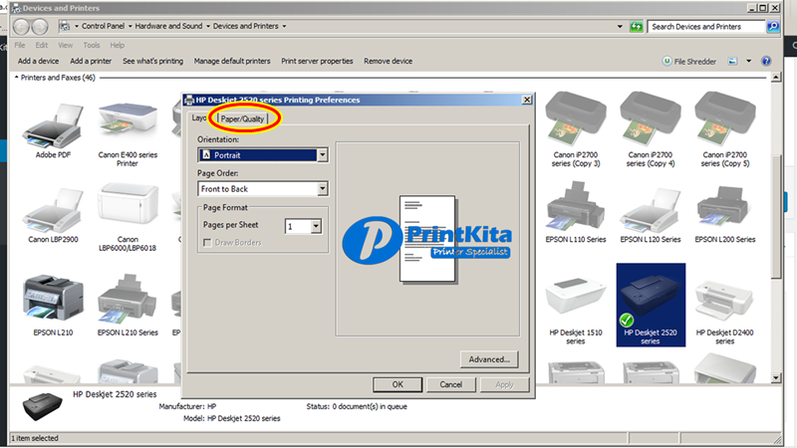Image resolution: width=797 pixels, height=448 pixels.
Task: Collapse the Printers and Faxes group
Action: click(17, 78)
